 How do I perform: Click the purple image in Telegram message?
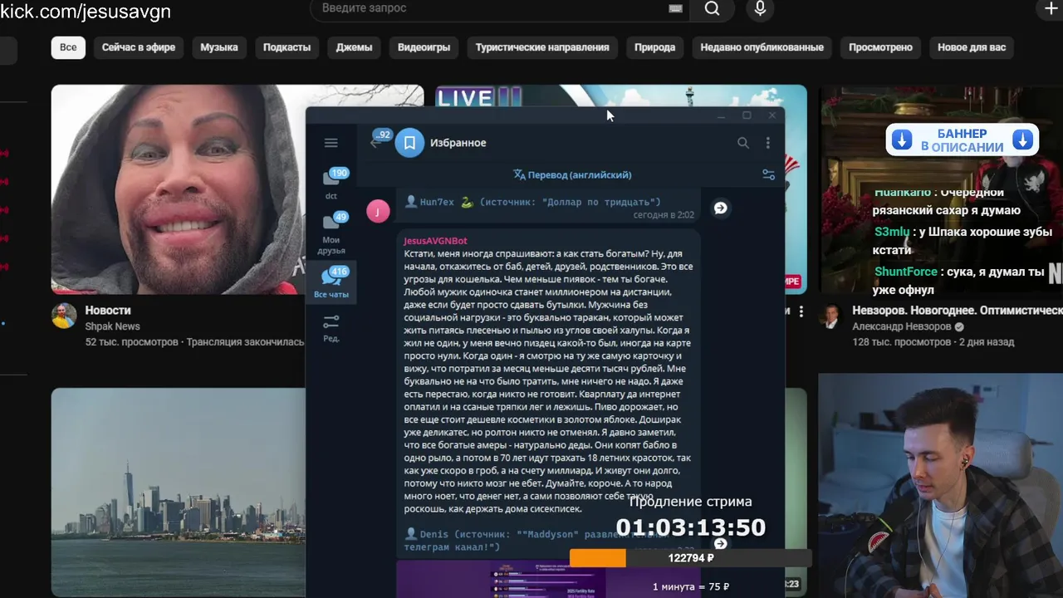pos(548,580)
